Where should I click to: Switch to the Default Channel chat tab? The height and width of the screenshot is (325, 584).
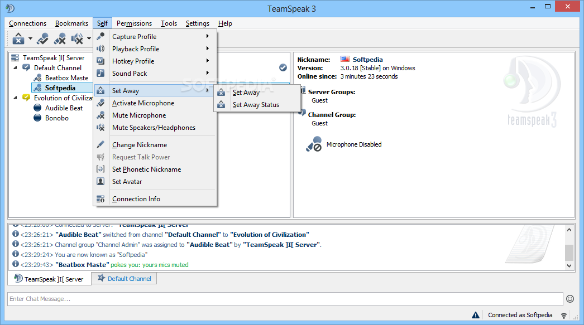coord(124,278)
